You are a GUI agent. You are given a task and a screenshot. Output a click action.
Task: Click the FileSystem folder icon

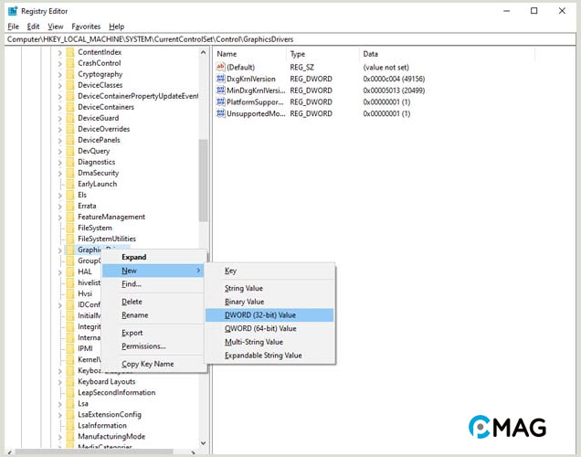[x=70, y=228]
